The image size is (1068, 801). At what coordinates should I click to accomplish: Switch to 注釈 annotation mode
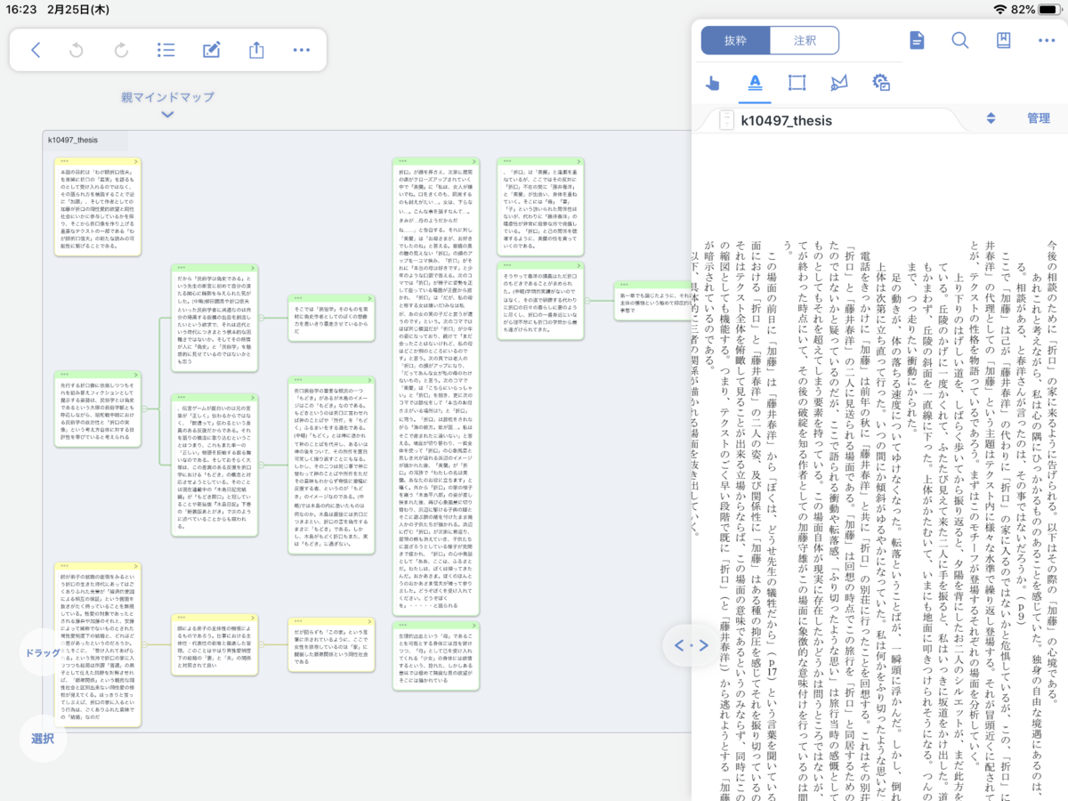(804, 40)
